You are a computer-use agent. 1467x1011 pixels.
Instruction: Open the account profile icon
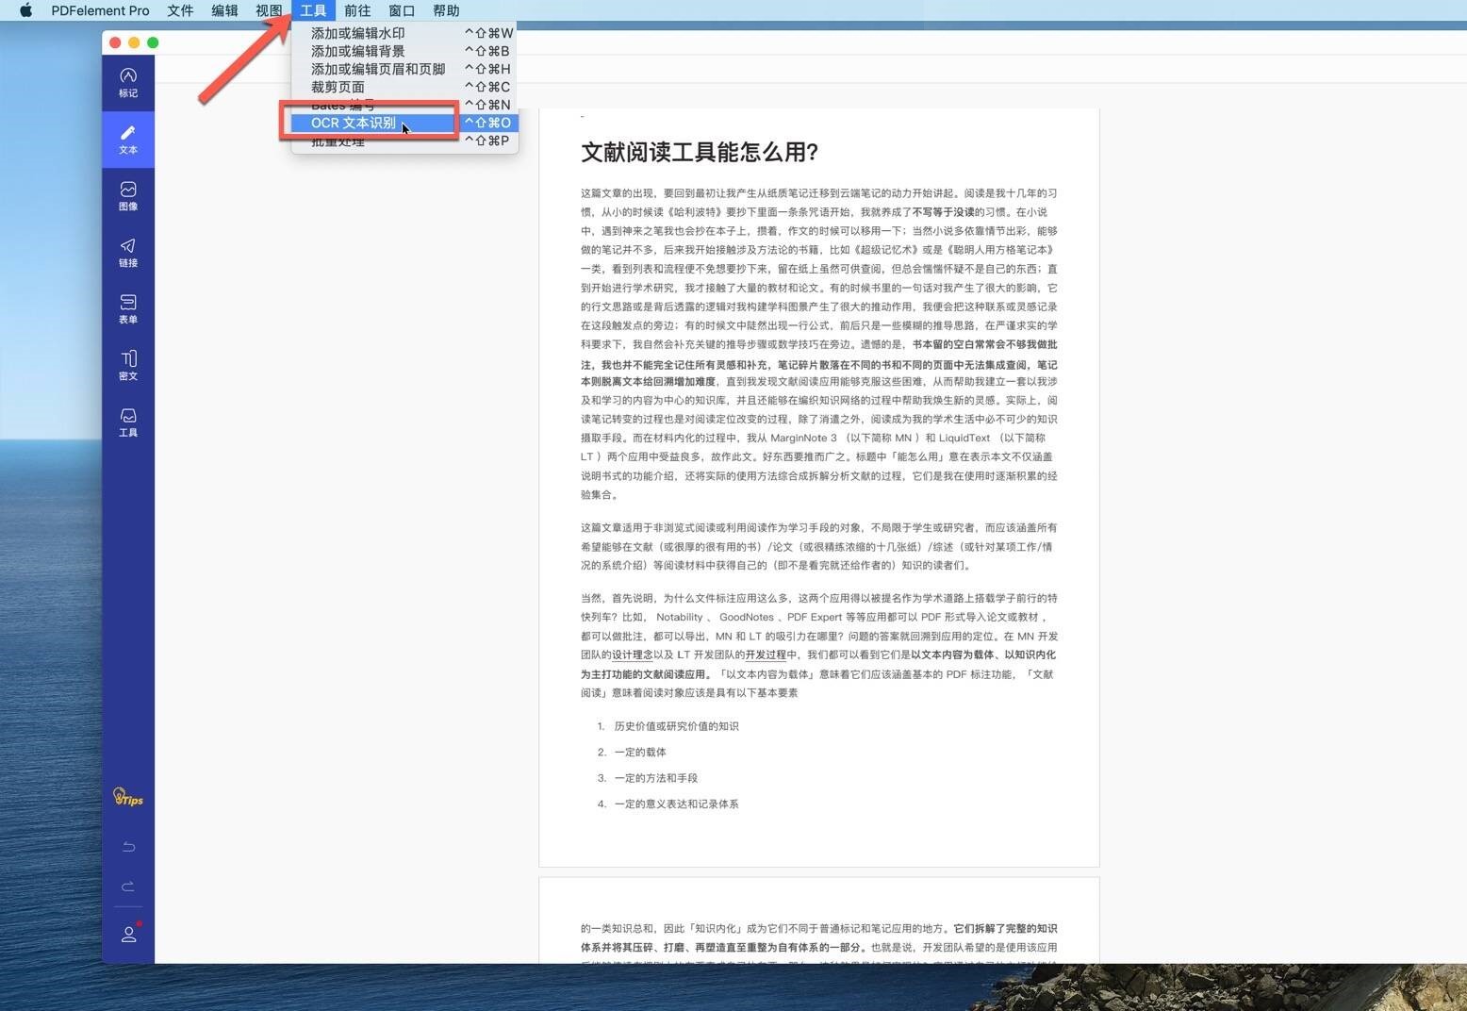128,934
